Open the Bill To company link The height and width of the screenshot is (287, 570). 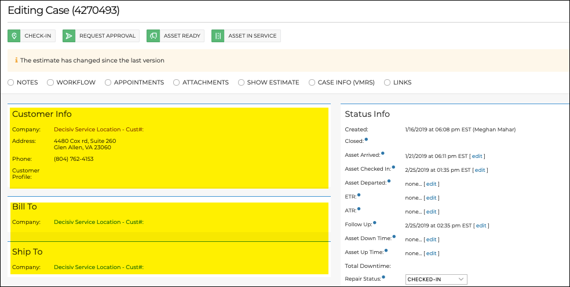99,222
